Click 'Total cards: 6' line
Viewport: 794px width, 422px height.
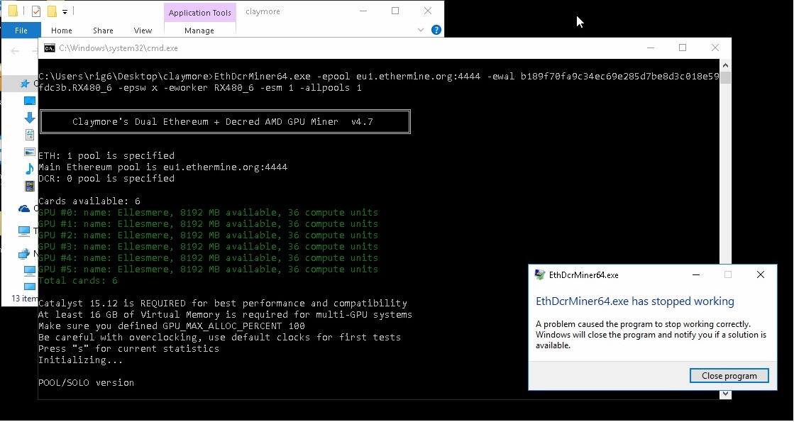[78, 280]
